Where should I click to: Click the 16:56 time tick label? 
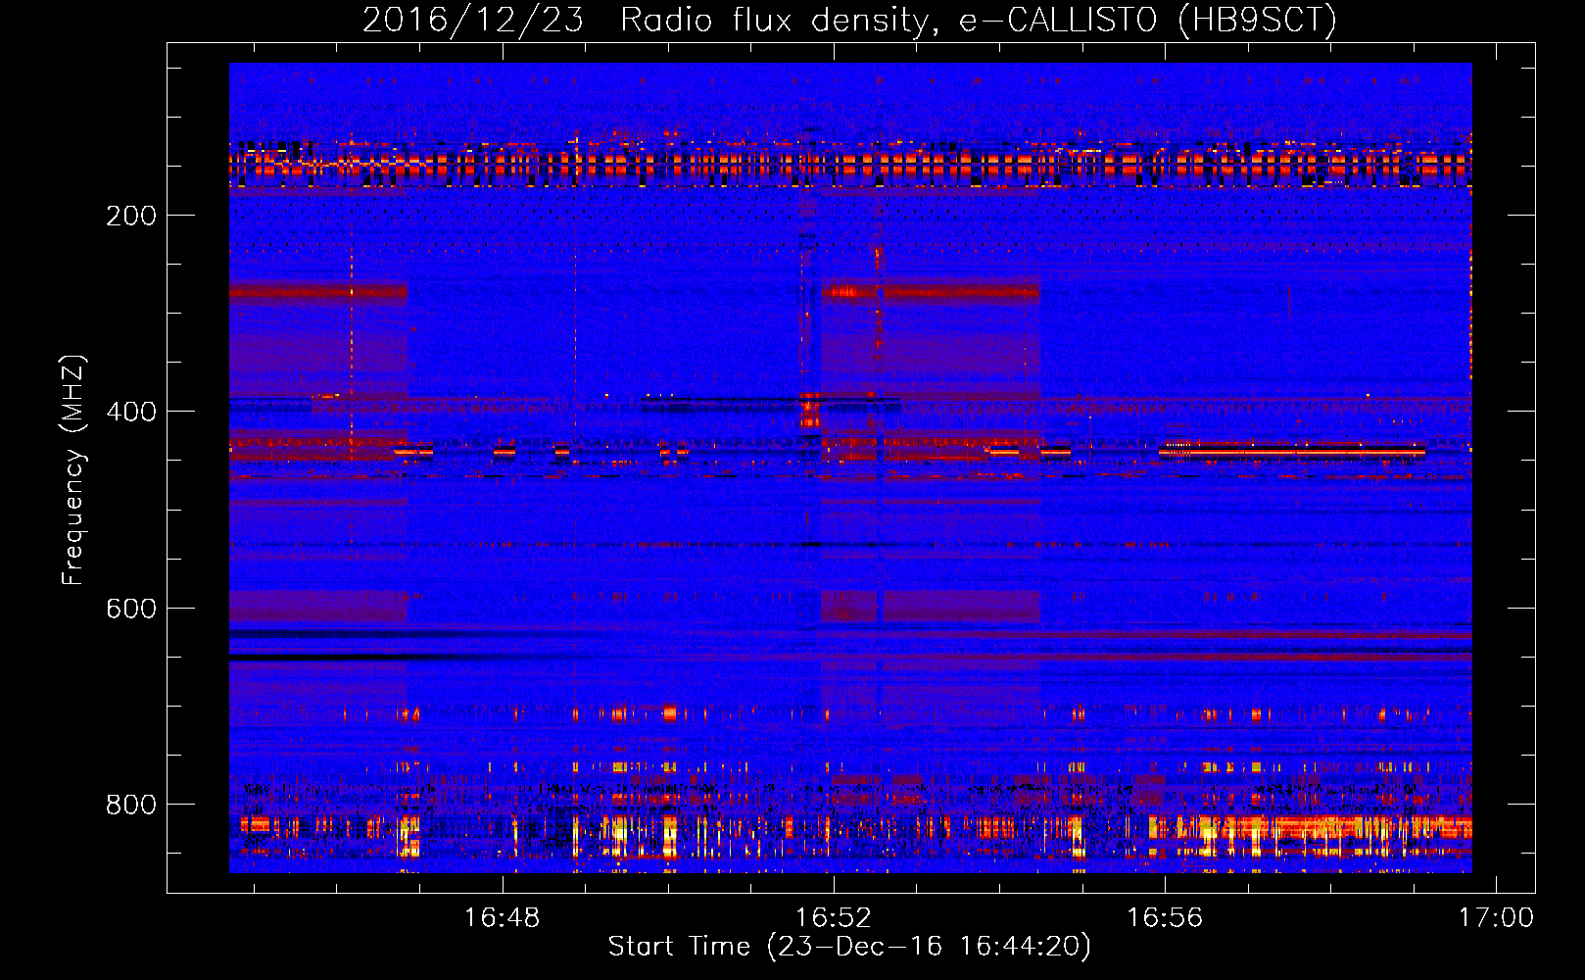coord(1165,918)
